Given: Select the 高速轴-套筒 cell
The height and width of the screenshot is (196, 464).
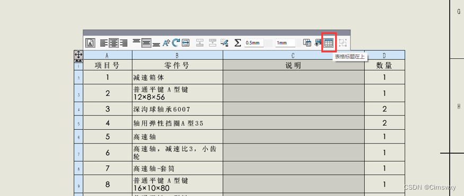Looking at the screenshot, I should coord(178,168).
